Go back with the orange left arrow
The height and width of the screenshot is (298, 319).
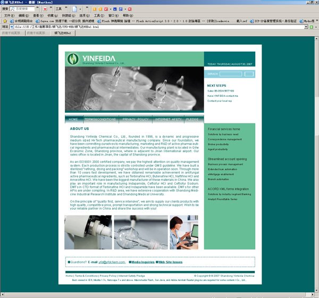(95, 9)
